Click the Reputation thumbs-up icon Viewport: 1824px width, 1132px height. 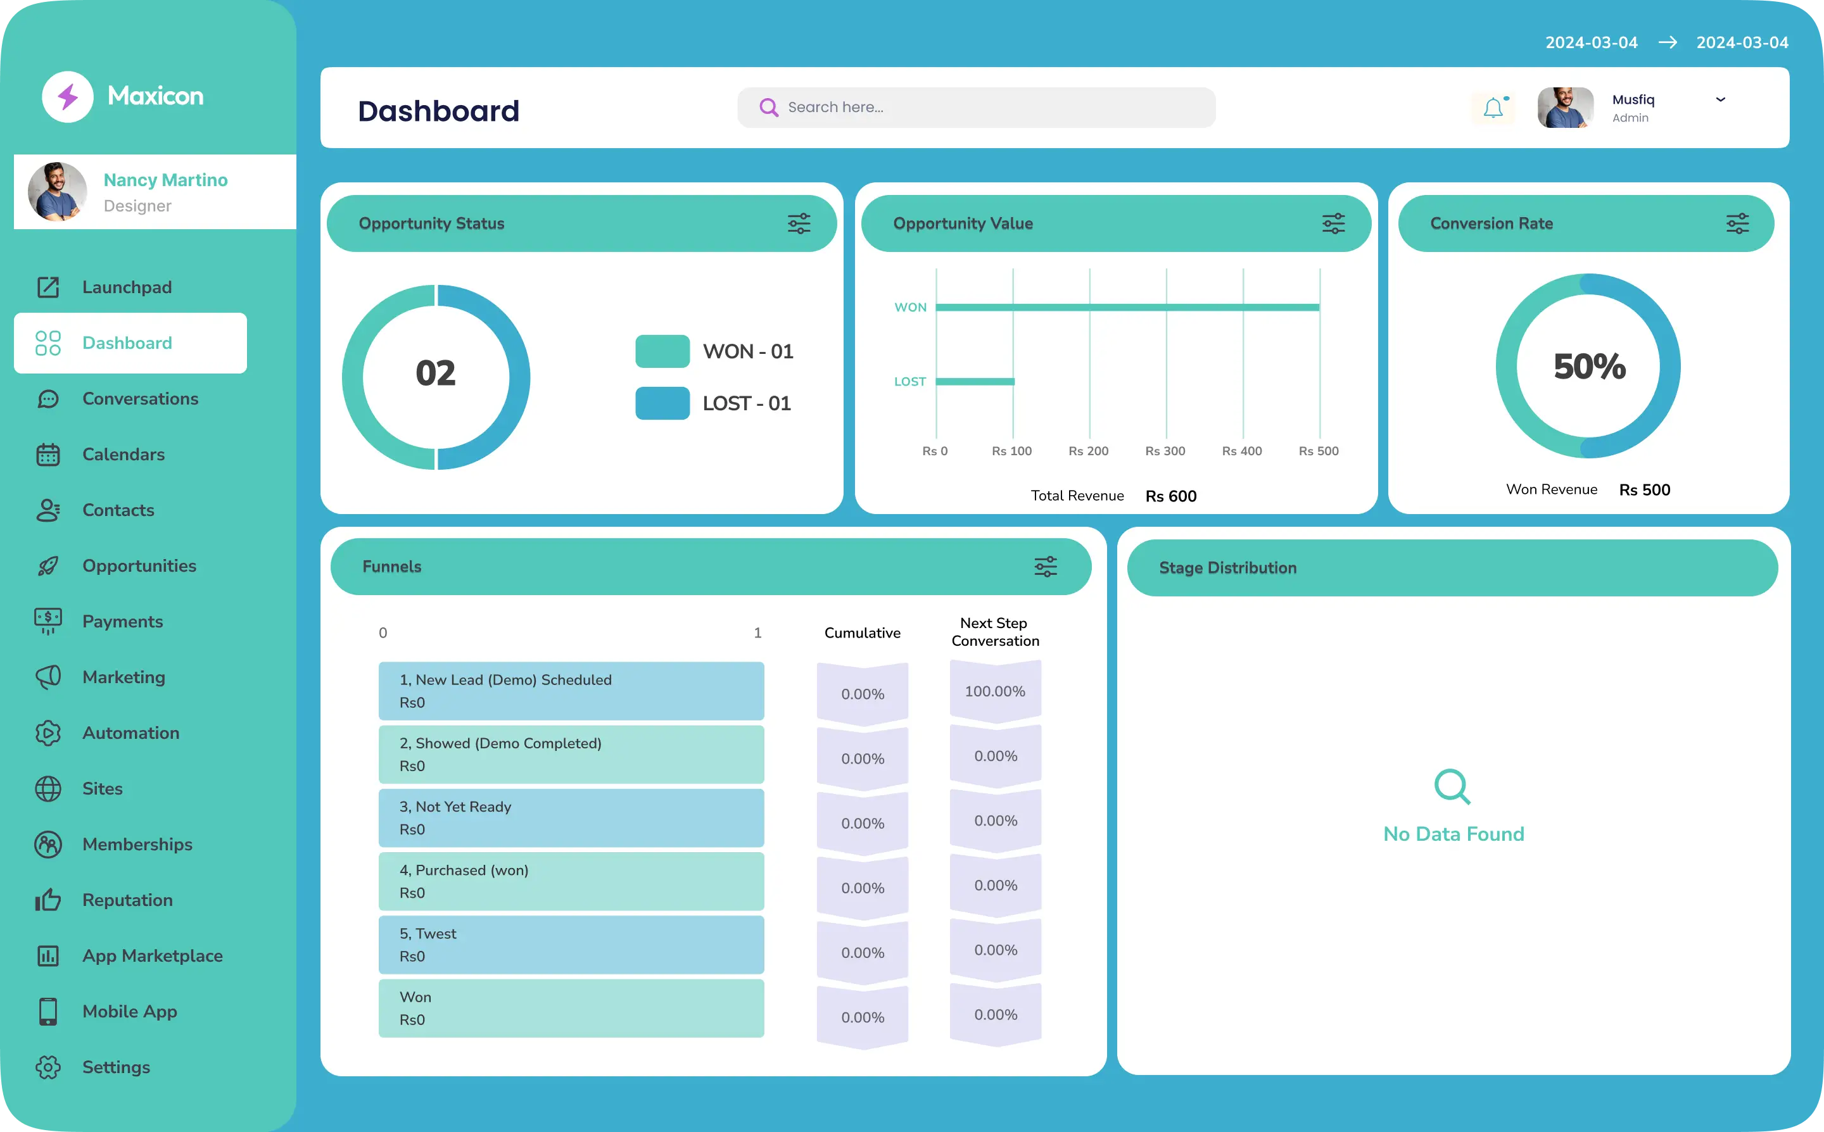48,900
